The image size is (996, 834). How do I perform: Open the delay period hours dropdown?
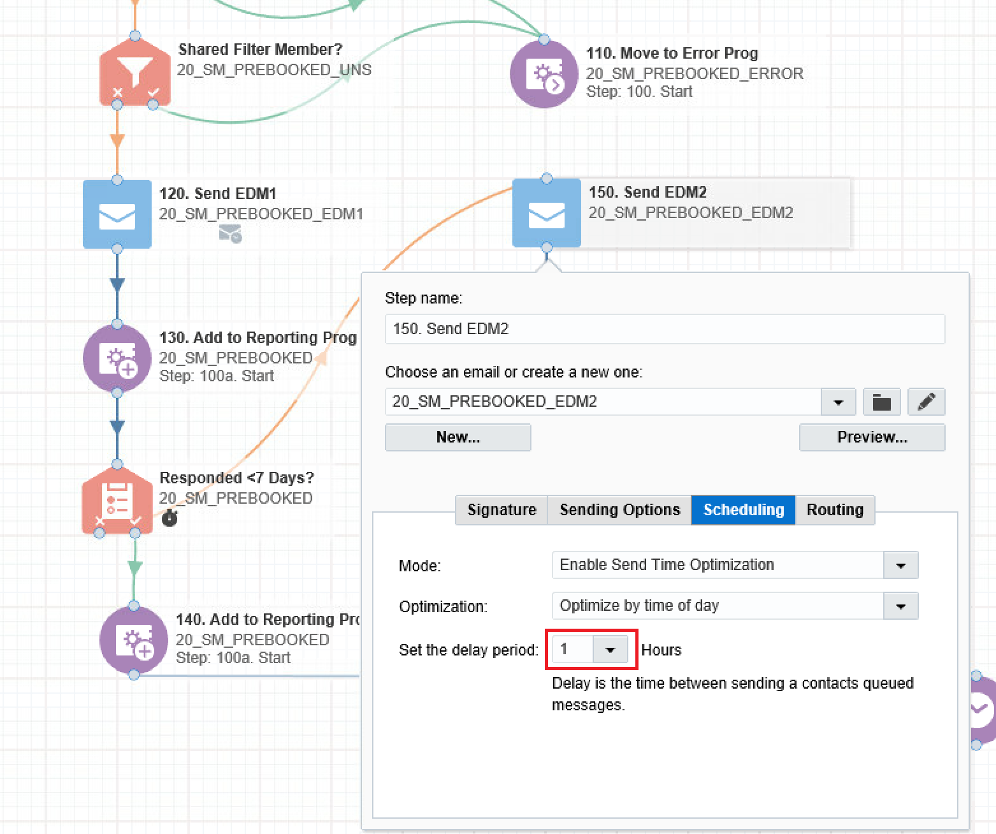click(610, 650)
